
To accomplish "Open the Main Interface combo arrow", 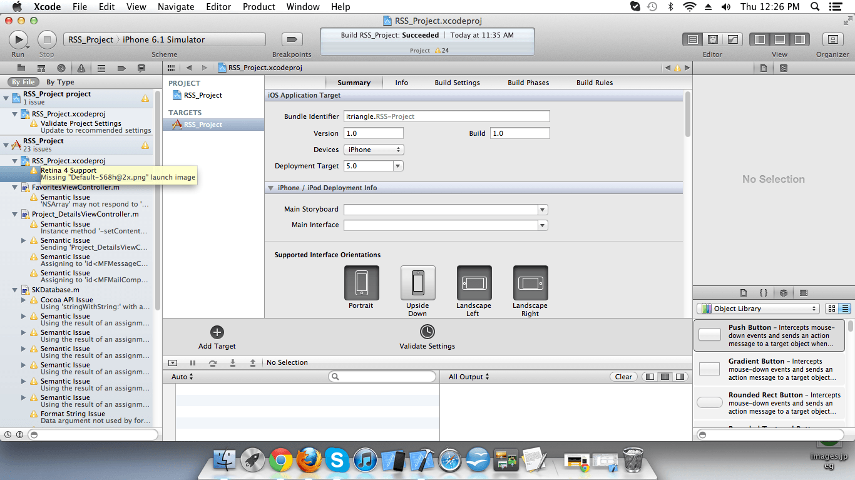I will (x=543, y=225).
